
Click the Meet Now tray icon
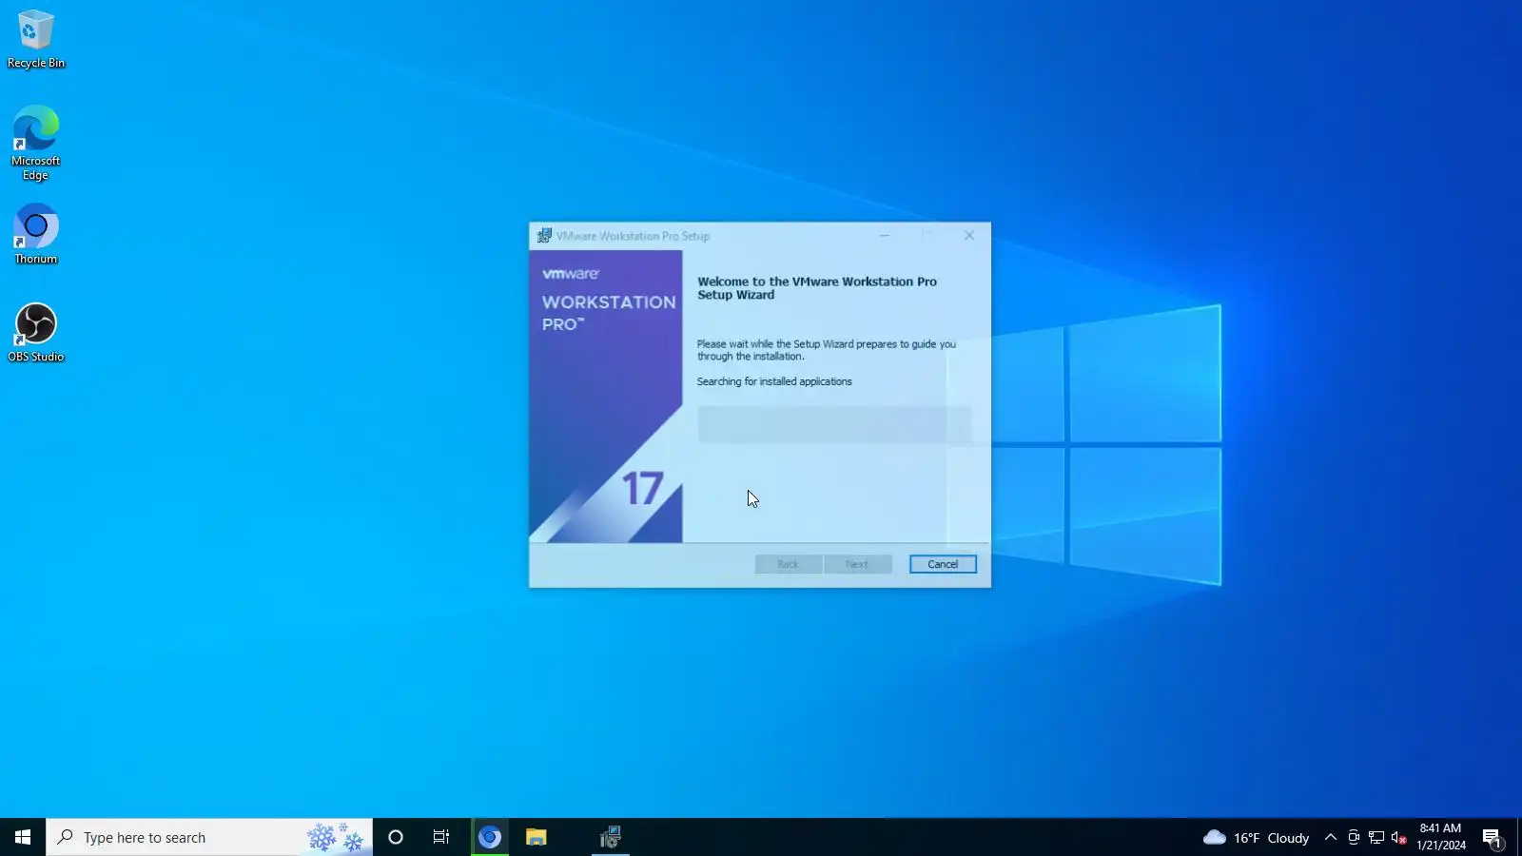pyautogui.click(x=1354, y=837)
